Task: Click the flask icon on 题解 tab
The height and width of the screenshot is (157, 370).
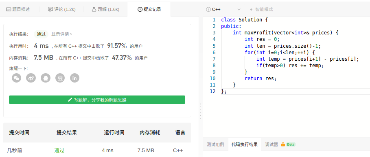Action: point(94,9)
